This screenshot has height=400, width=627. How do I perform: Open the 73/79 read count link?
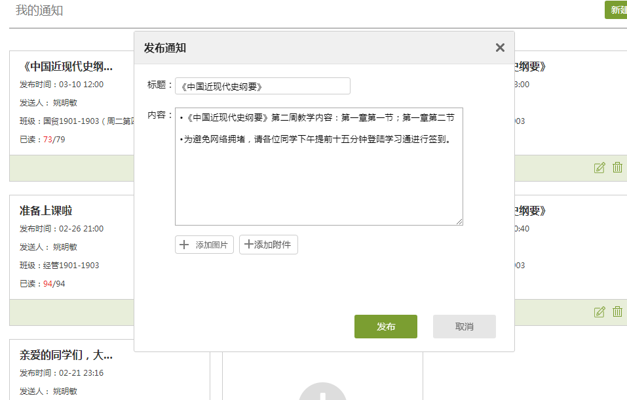pos(54,139)
